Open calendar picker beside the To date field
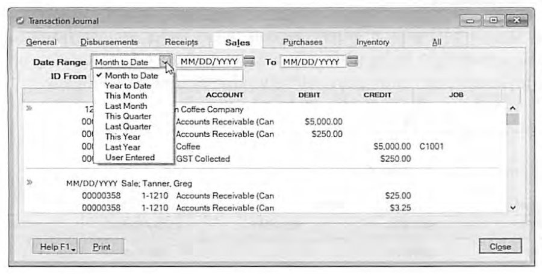542x274 pixels. 352,62
